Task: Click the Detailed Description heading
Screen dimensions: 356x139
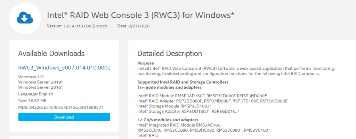Action: point(170,54)
